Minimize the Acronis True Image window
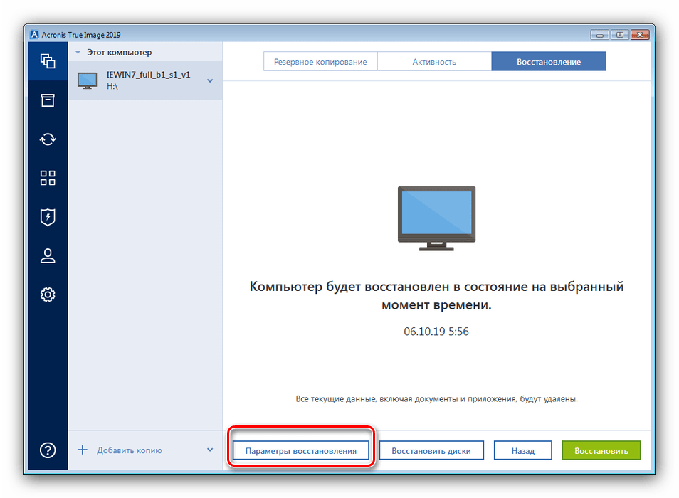679x498 pixels. [x=599, y=35]
